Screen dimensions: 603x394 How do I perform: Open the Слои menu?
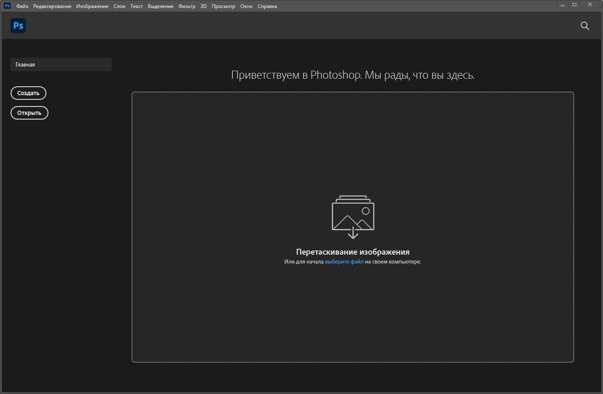coord(119,6)
